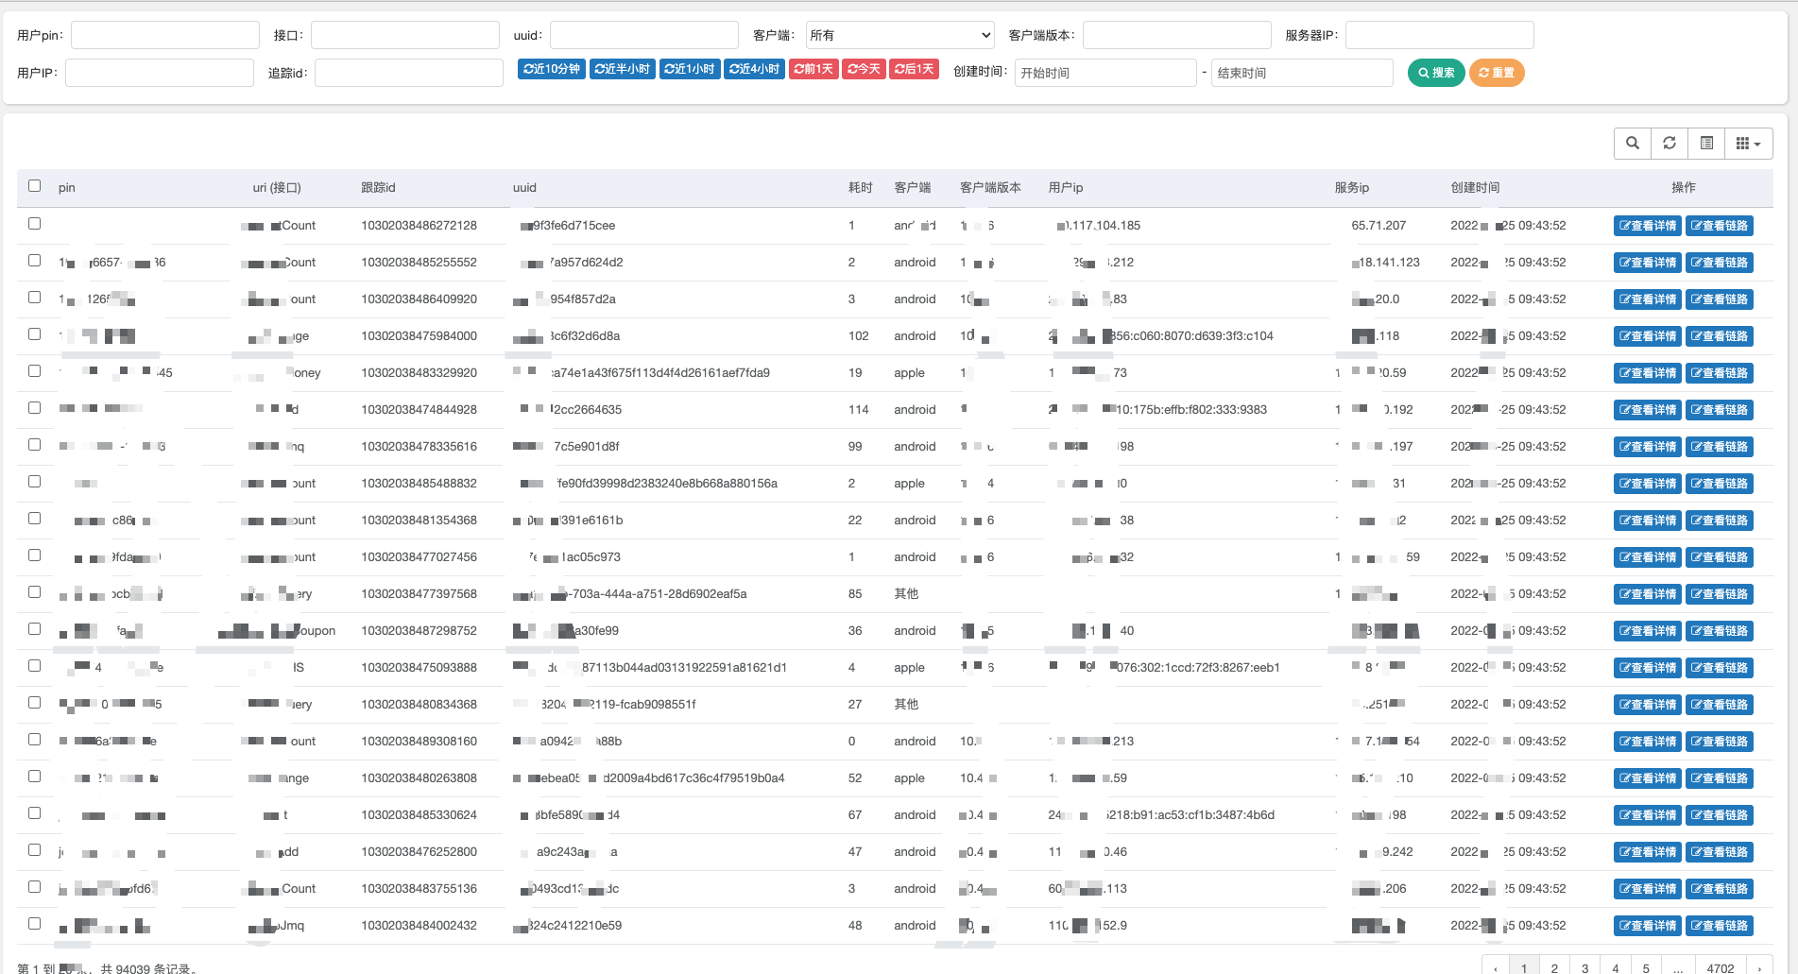Refresh the table with the reload icon
Viewport: 1798px width, 974px height.
[1670, 143]
